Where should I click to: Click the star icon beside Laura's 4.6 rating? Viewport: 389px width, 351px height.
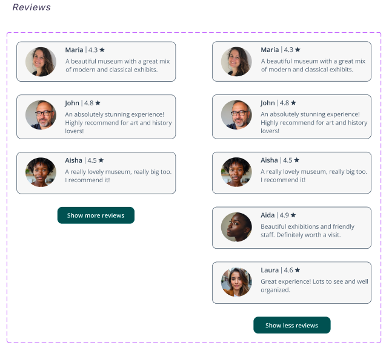coord(298,270)
